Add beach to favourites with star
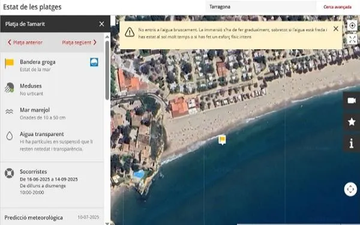 click(352, 122)
